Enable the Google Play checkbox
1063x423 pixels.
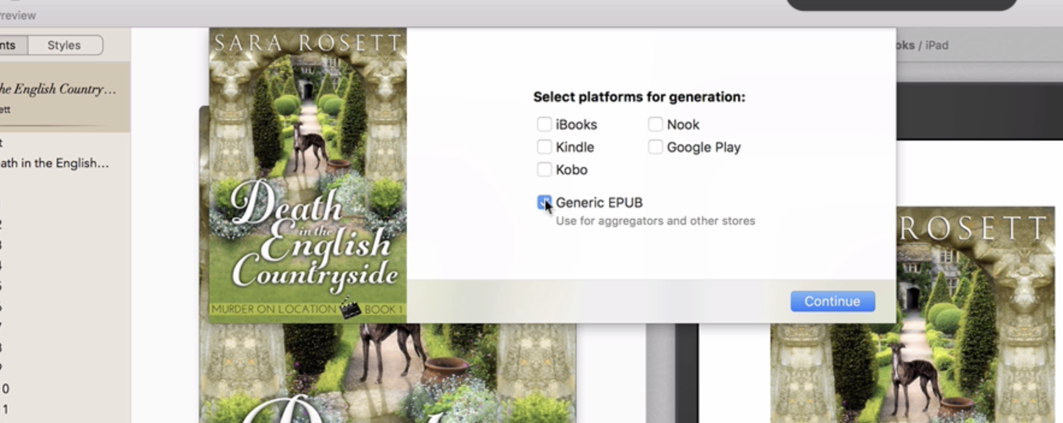coord(655,147)
